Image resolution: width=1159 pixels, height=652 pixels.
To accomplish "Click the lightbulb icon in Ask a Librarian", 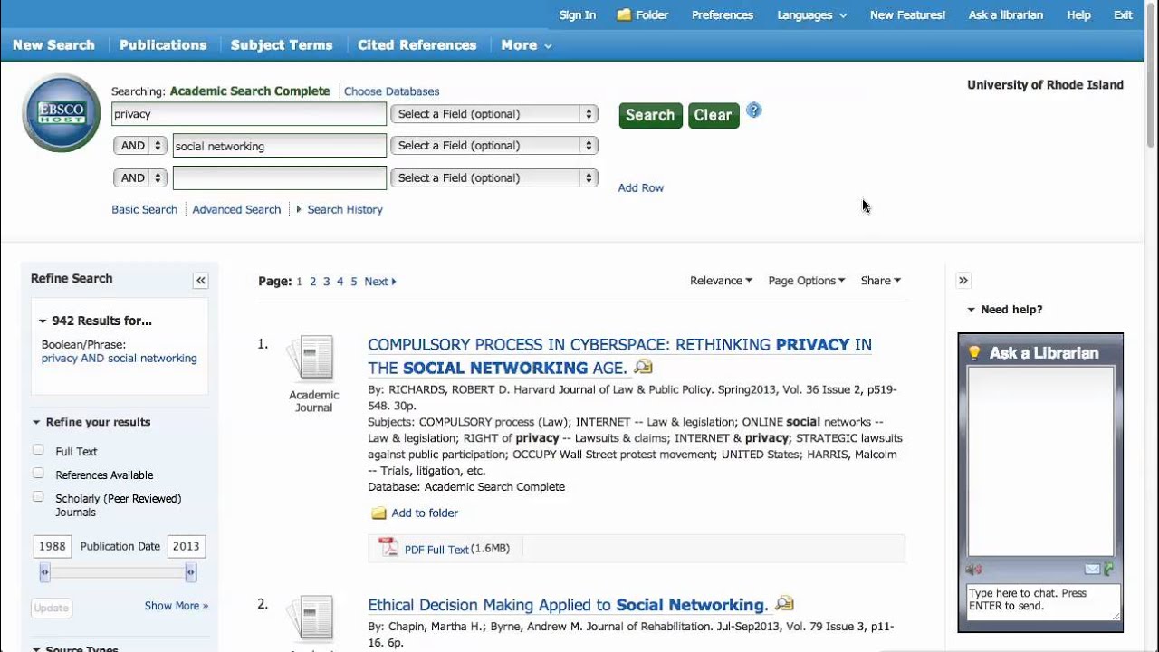I will tap(974, 353).
